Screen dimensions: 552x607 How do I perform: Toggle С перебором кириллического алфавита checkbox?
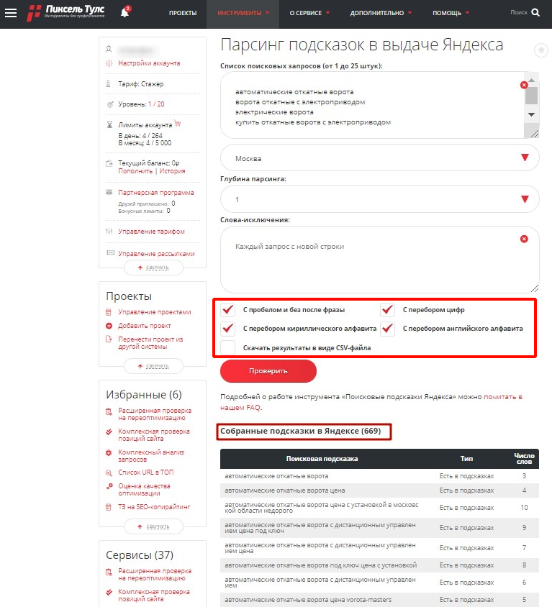pos(227,329)
